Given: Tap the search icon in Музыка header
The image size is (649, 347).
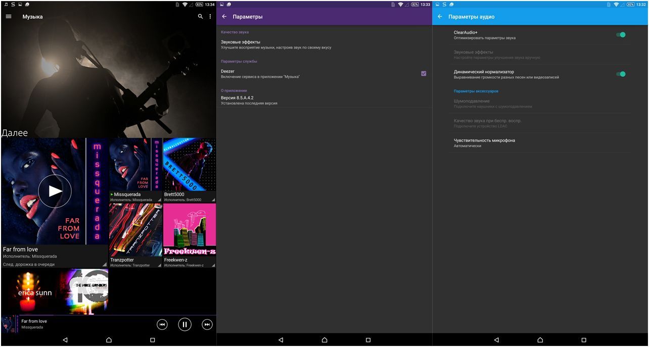Looking at the screenshot, I should tap(200, 17).
